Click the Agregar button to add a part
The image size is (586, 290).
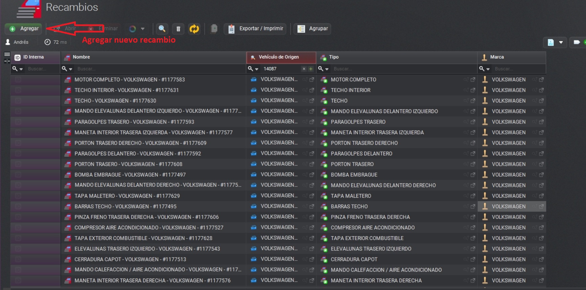tap(24, 29)
